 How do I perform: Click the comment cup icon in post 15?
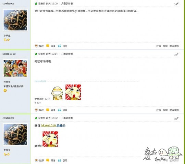pos(36,110)
